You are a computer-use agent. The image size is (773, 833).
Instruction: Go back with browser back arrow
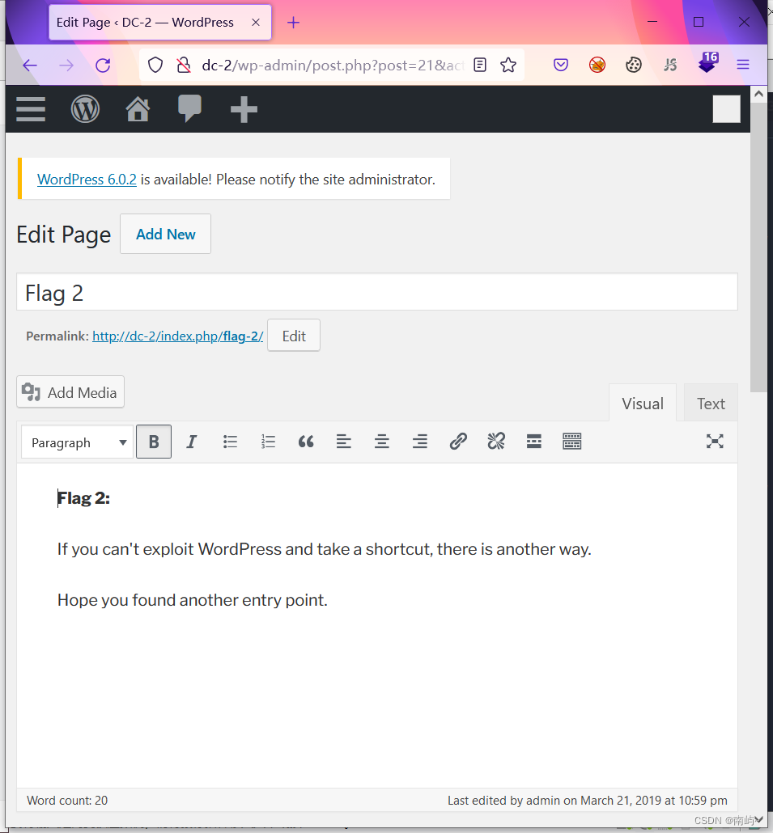tap(30, 66)
